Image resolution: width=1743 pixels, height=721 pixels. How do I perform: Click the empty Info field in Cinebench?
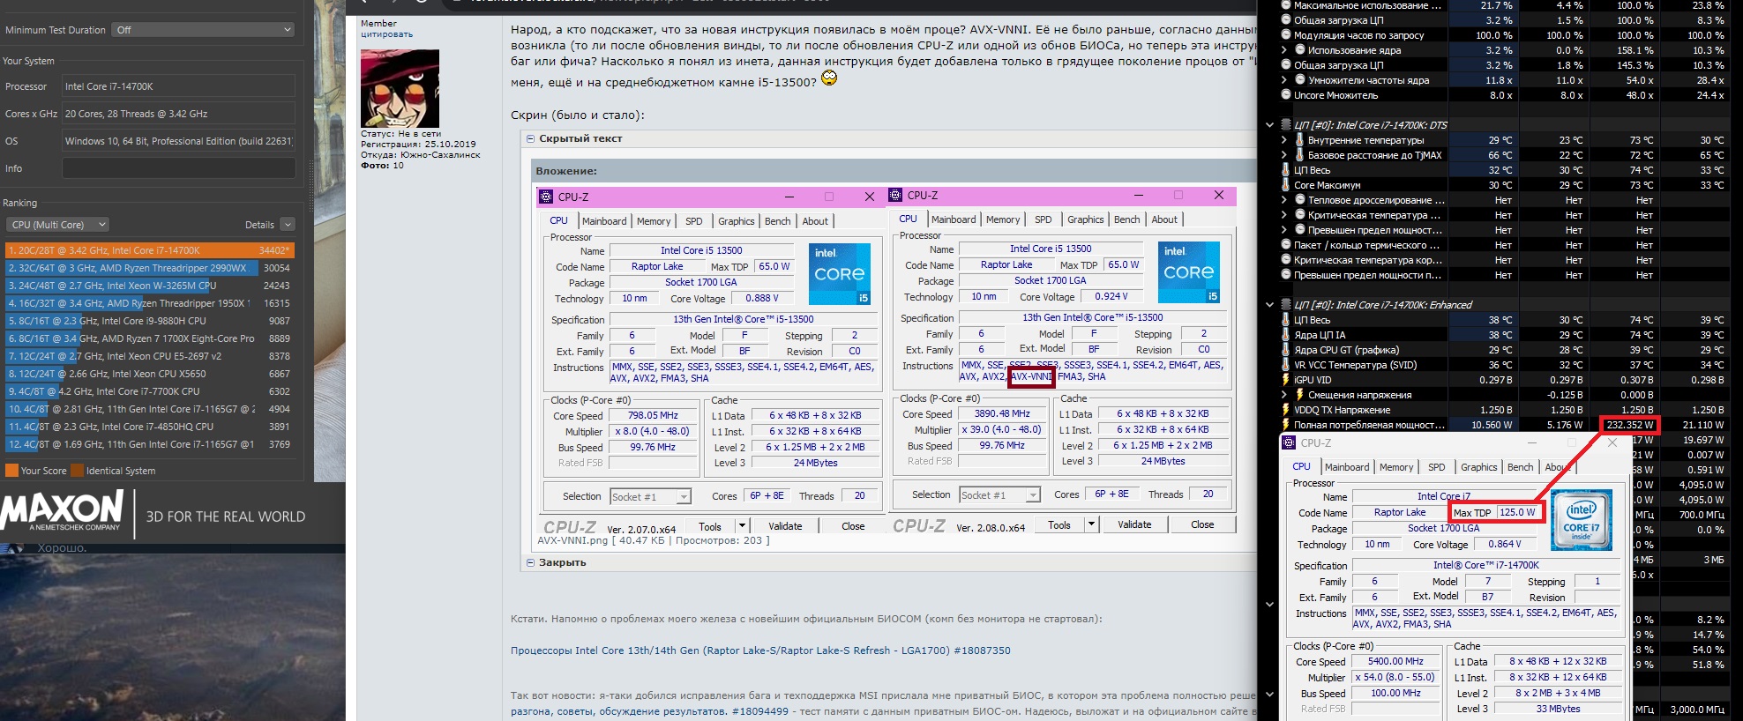click(178, 168)
